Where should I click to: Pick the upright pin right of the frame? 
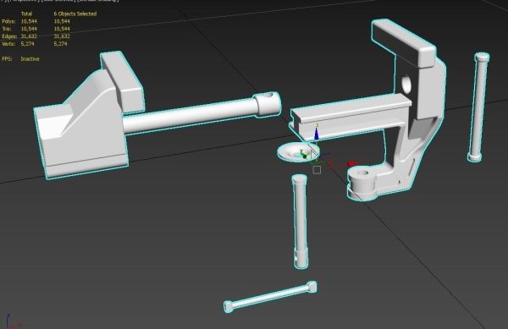tap(478, 107)
